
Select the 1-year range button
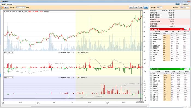pyautogui.click(x=141, y=7)
